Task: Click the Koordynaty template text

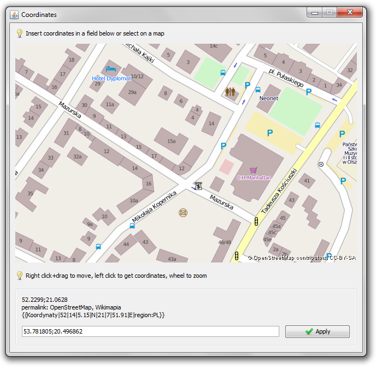Action: (93, 315)
